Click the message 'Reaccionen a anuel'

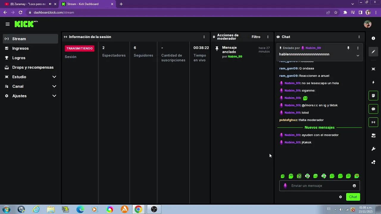pos(314,76)
